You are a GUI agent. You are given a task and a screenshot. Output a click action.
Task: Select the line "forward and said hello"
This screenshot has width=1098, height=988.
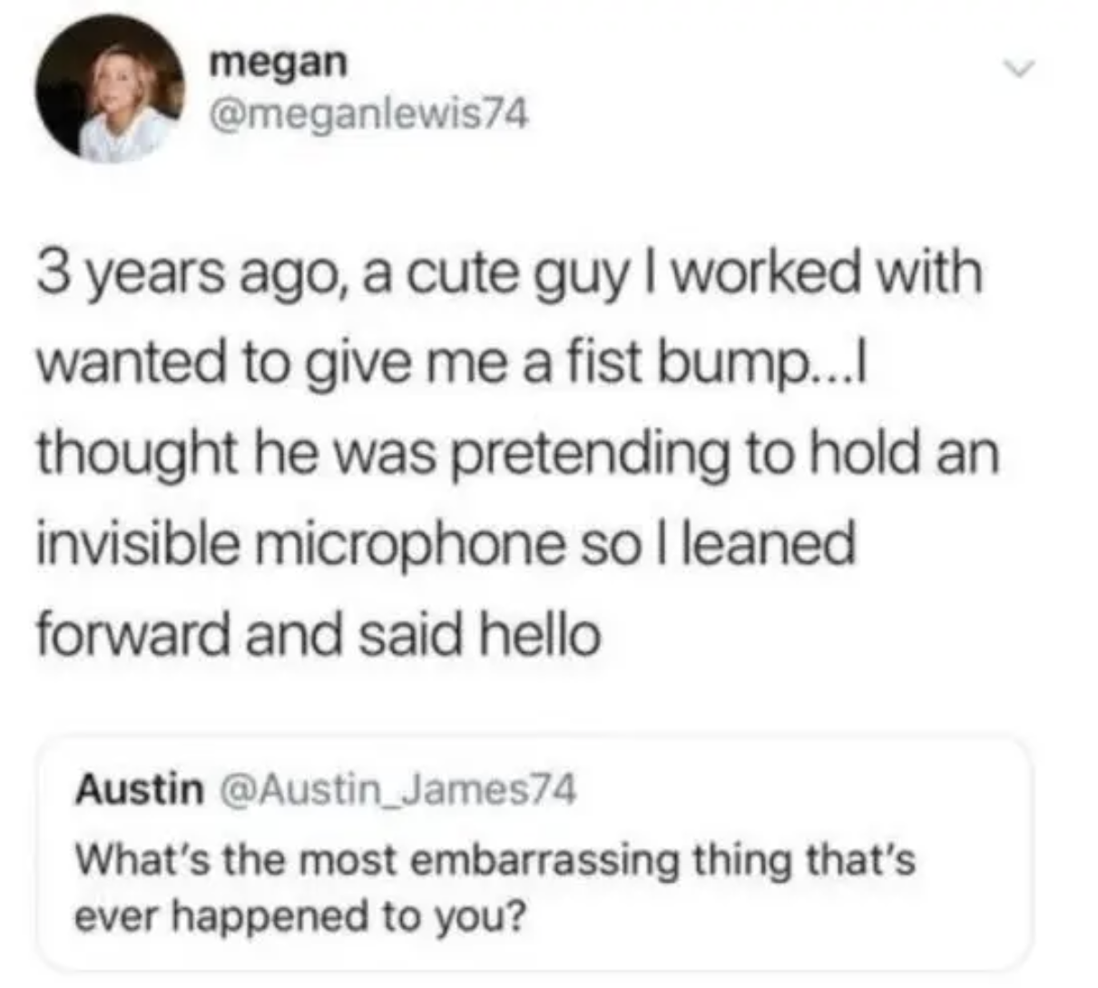pyautogui.click(x=318, y=633)
